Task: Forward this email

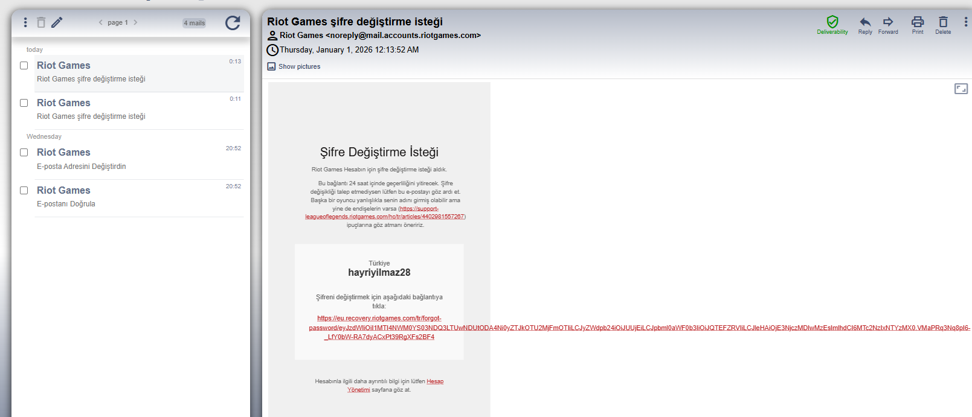Action: pyautogui.click(x=888, y=25)
